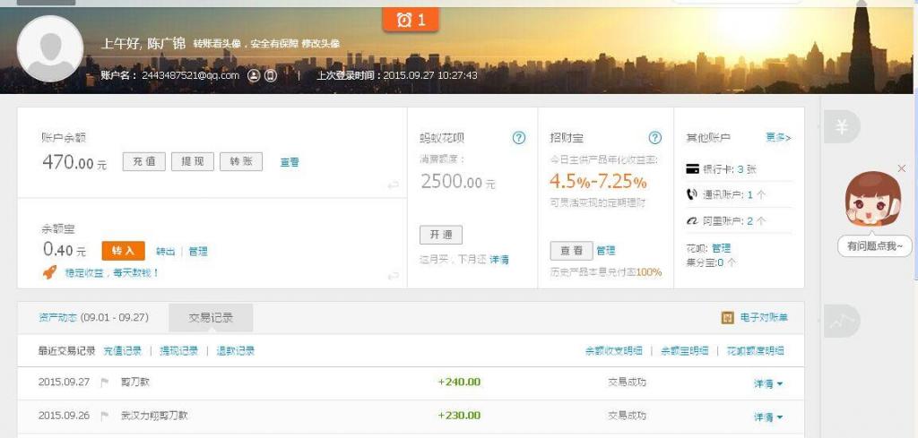Expand 详情 for the 2015.09.26 transaction
The image size is (918, 438).
(x=768, y=417)
